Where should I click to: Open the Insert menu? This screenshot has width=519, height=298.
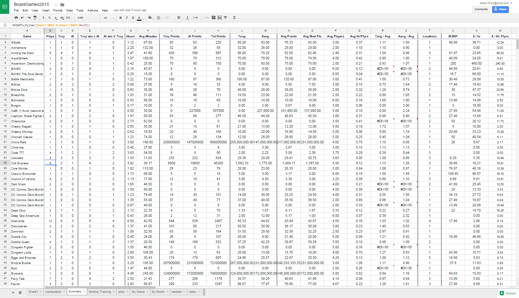(46, 10)
